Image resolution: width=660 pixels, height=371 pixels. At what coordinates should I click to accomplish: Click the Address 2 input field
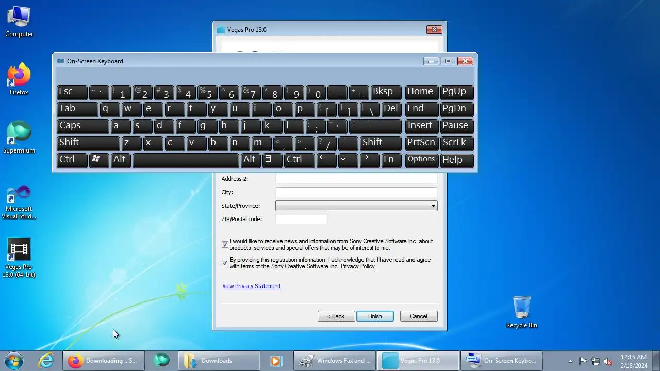(x=356, y=179)
